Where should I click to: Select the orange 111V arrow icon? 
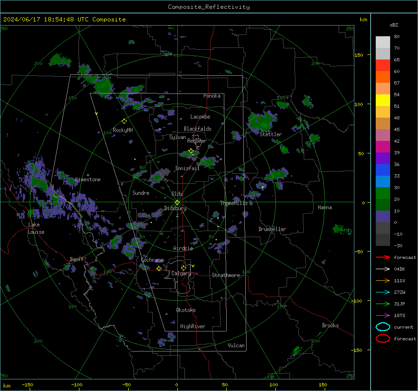tap(383, 280)
